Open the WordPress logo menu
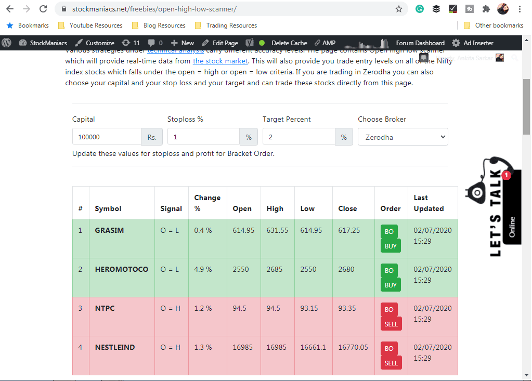The image size is (532, 381). point(7,43)
